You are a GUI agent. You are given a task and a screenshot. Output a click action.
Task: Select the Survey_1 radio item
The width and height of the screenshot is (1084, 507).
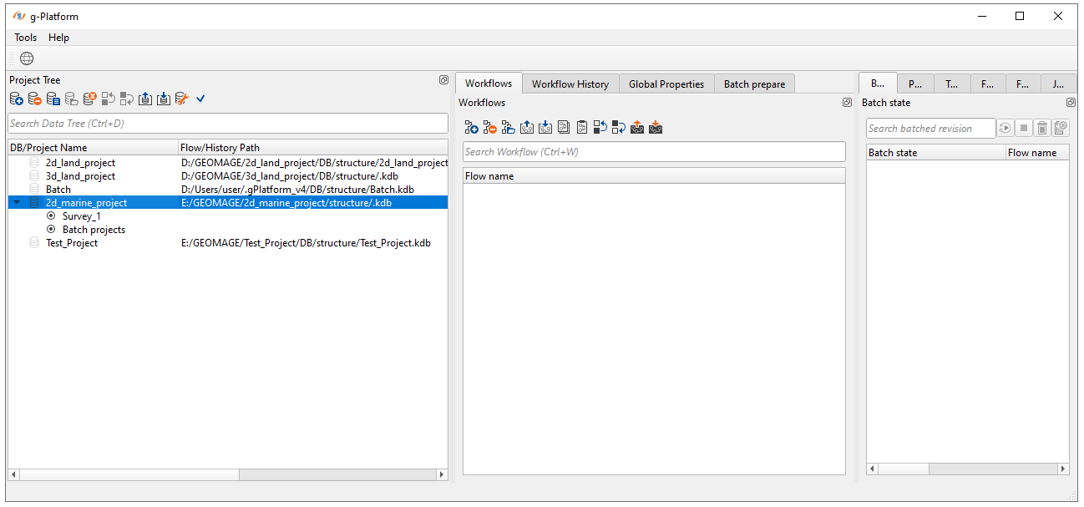point(81,216)
